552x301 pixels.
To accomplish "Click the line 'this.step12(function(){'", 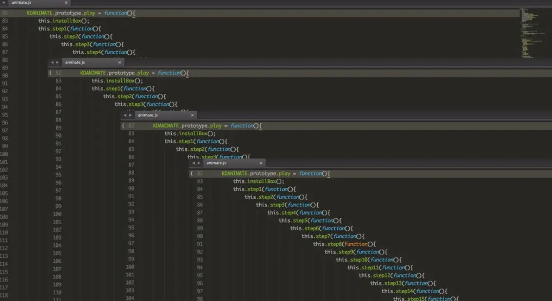I will tap(391, 276).
